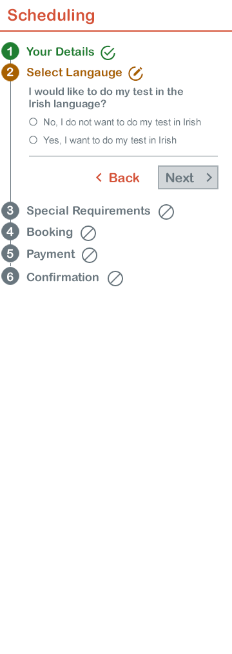Expand the Payment step
The image size is (232, 654).
[51, 254]
